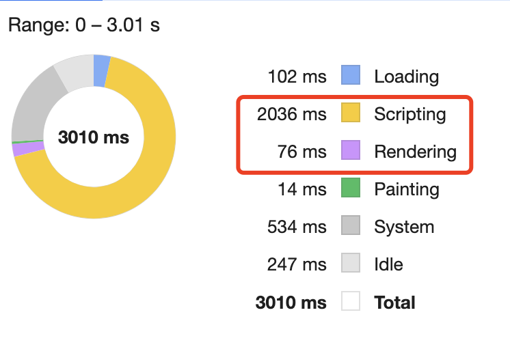
Task: Click the white Total color swatch
Action: [351, 301]
